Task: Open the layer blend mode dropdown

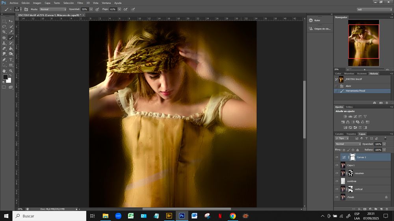Action: click(x=348, y=144)
